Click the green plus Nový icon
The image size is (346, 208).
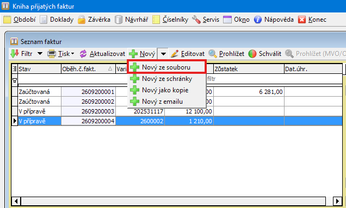point(133,54)
